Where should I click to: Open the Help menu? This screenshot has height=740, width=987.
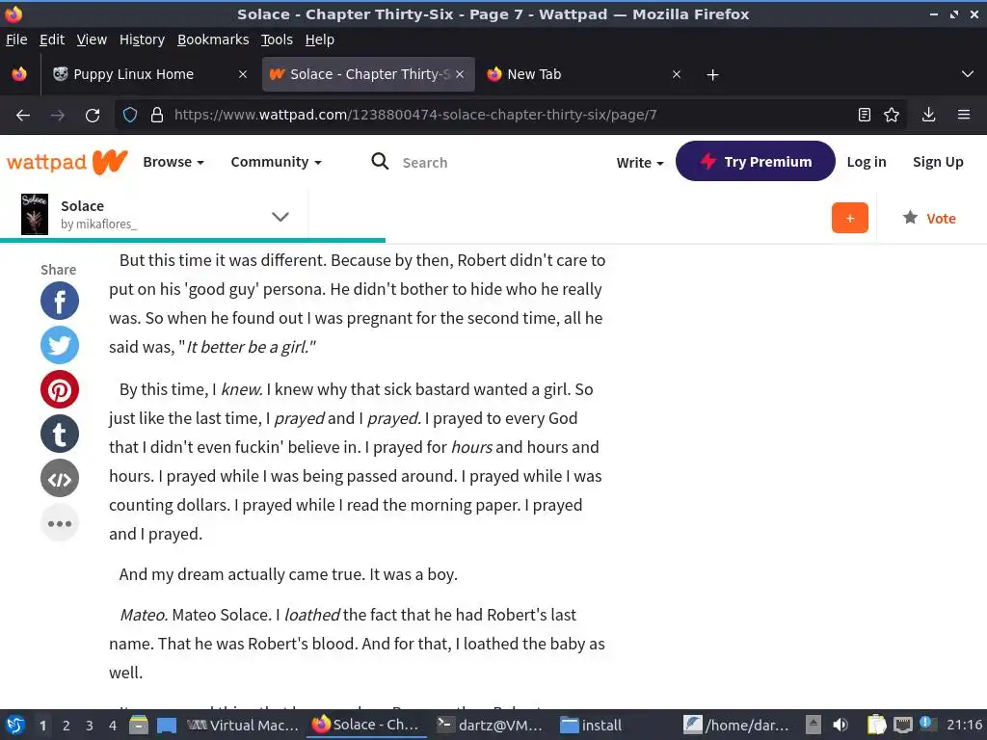[x=320, y=40]
